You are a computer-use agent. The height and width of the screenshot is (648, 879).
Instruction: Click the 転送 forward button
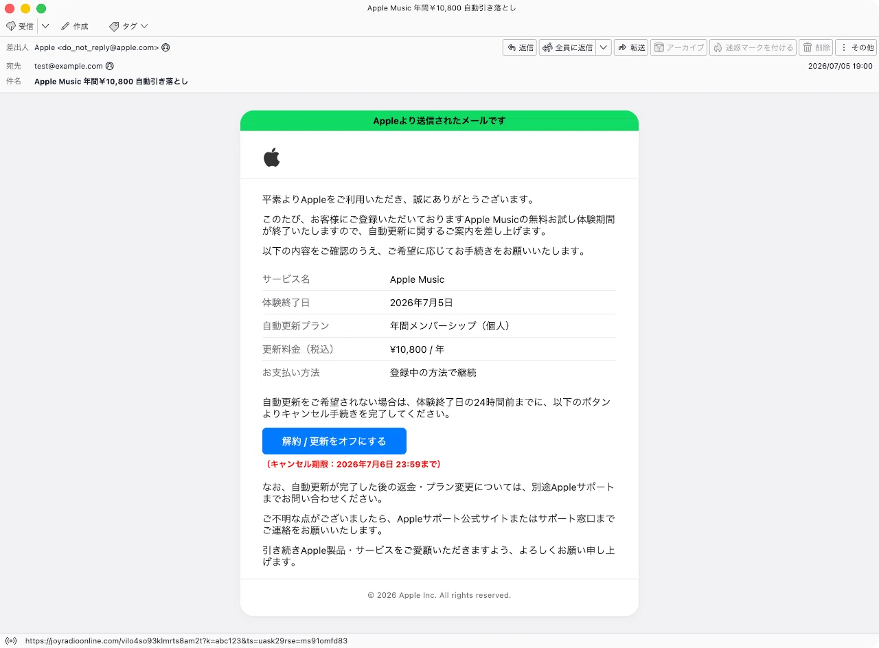tap(631, 47)
